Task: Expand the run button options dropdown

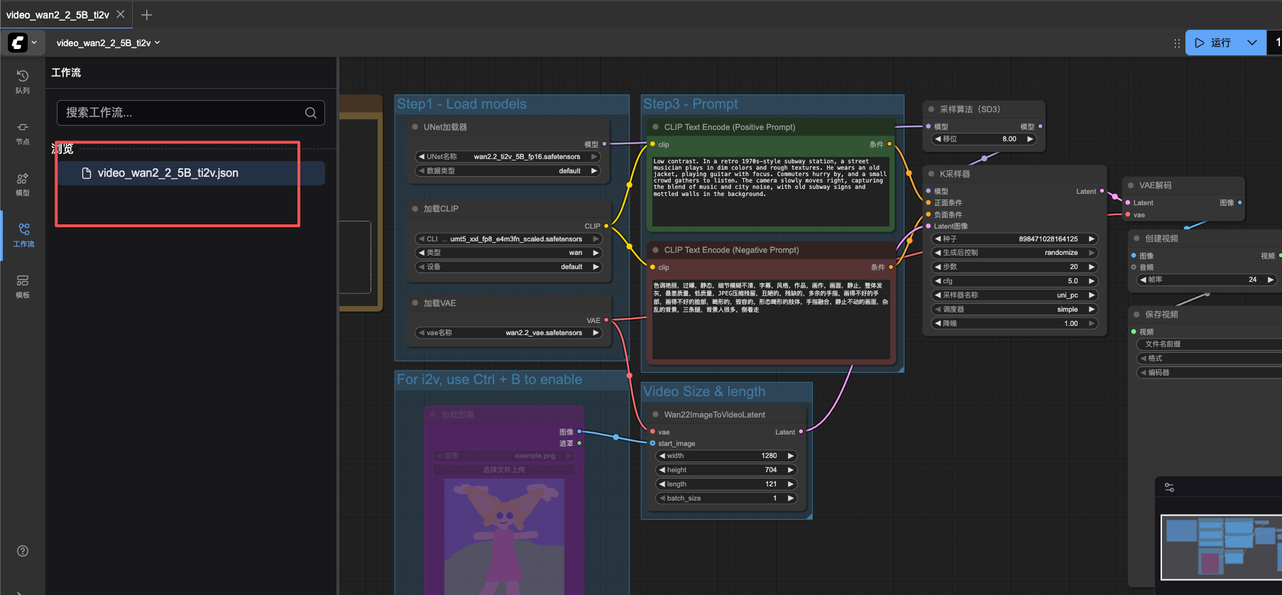Action: coord(1252,43)
